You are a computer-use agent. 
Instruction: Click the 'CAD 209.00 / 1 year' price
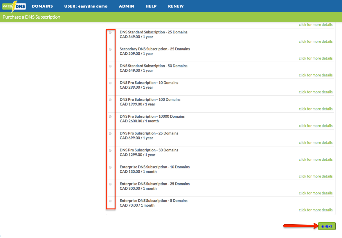coord(136,53)
